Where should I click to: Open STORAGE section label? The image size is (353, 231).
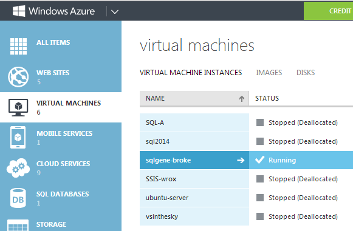tap(51, 224)
